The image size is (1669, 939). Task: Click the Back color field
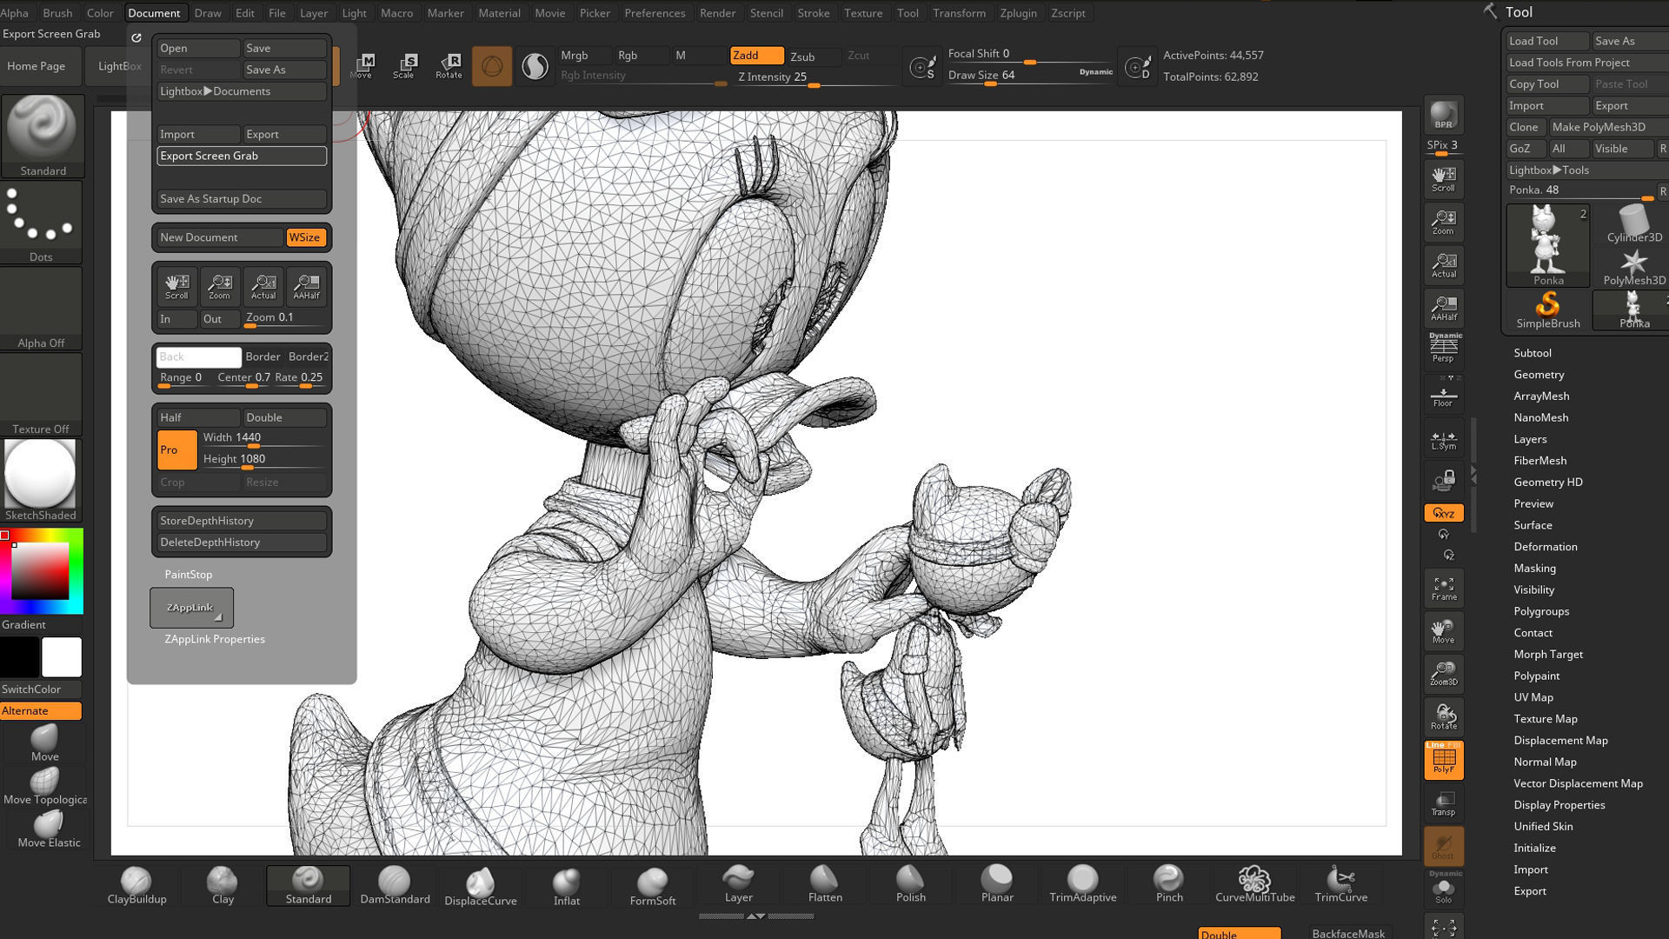(x=198, y=356)
